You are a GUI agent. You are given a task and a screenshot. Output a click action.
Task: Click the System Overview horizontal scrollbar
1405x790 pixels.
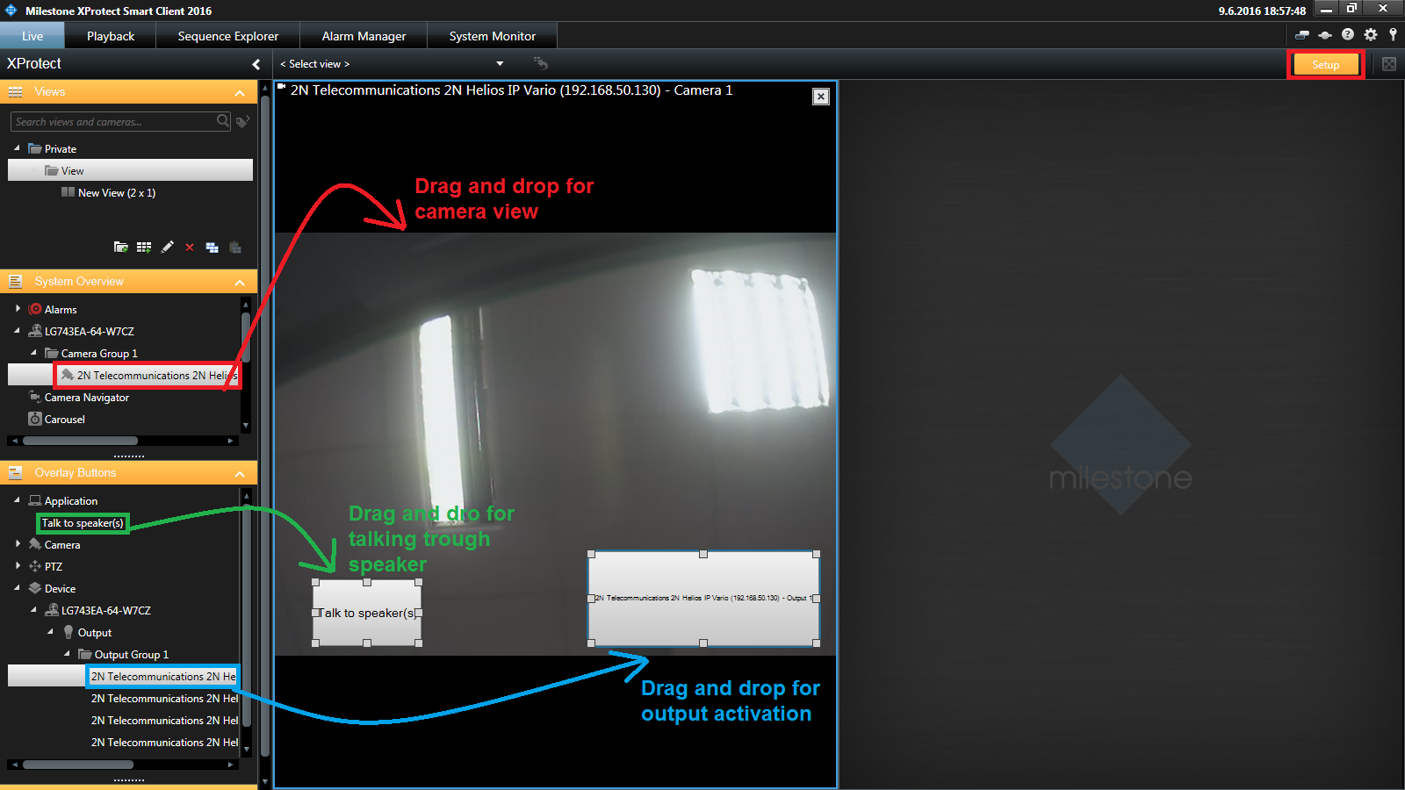80,441
